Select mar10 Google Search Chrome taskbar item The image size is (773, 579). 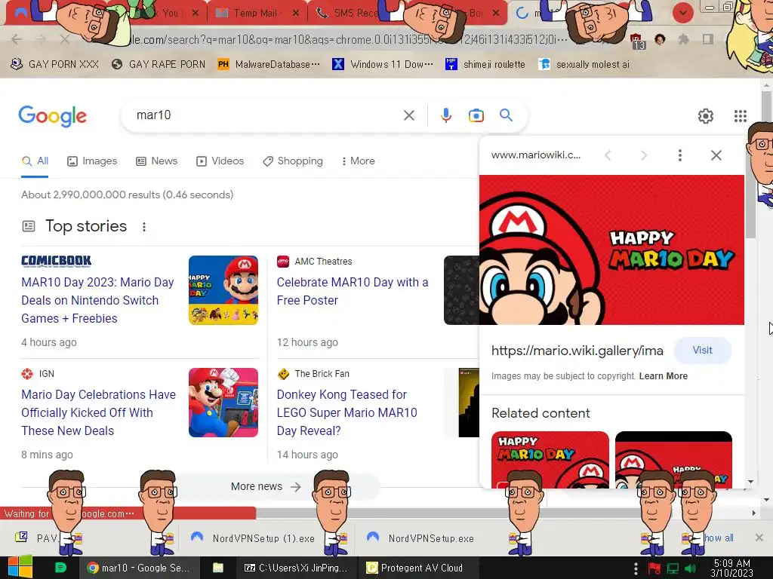pos(139,568)
